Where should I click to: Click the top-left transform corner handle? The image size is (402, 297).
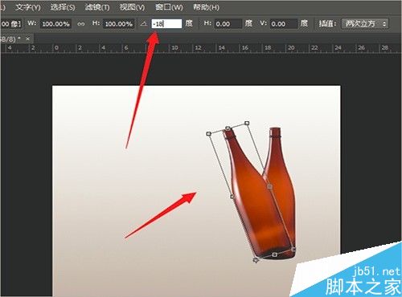tap(209, 133)
